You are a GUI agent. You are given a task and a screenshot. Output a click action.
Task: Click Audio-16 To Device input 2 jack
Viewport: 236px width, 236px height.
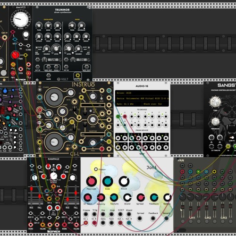(x=125, y=117)
